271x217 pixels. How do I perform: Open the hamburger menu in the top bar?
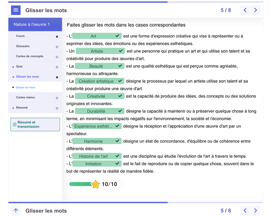16,10
